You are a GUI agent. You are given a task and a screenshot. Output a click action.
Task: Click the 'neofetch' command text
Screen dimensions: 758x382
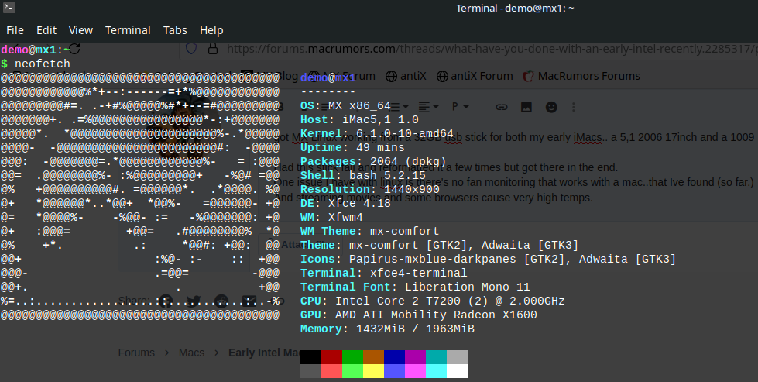tap(43, 64)
